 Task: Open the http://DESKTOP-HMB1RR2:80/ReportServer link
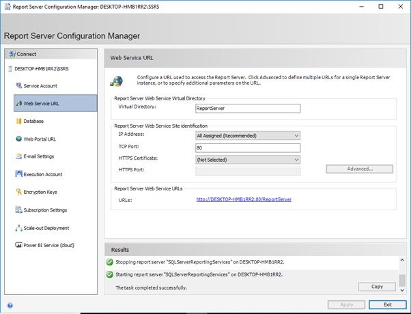pyautogui.click(x=244, y=199)
